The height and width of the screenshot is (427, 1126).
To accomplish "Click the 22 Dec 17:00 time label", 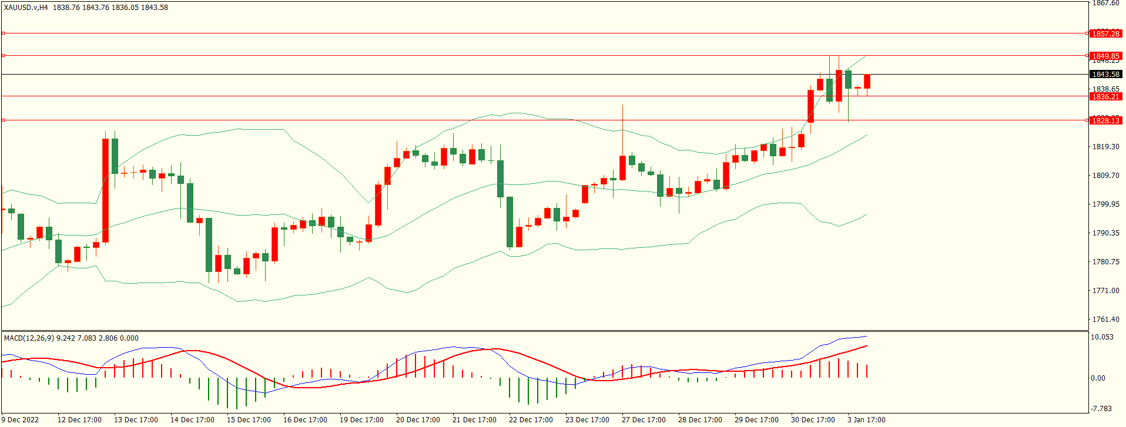I will click(531, 420).
